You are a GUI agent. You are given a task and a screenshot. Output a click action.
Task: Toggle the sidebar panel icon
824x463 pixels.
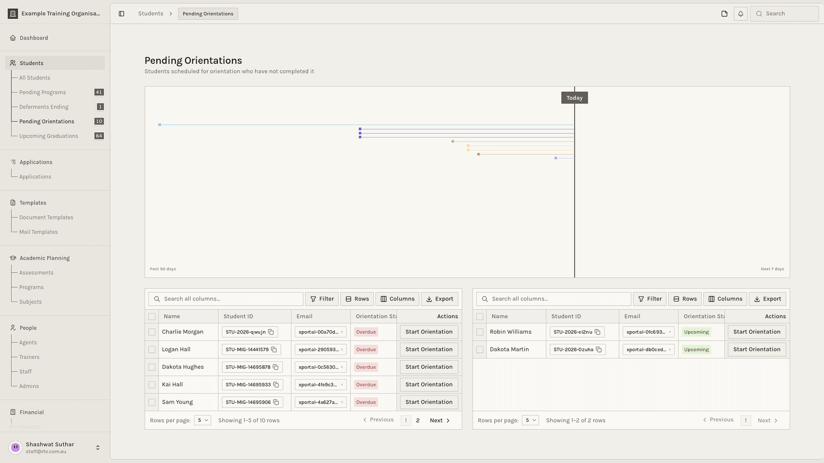(x=121, y=14)
